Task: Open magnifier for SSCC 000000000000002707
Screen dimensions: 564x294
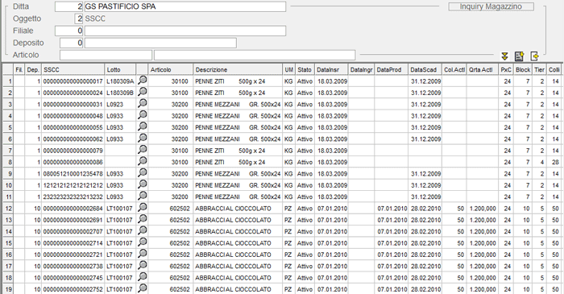Action: tap(143, 230)
